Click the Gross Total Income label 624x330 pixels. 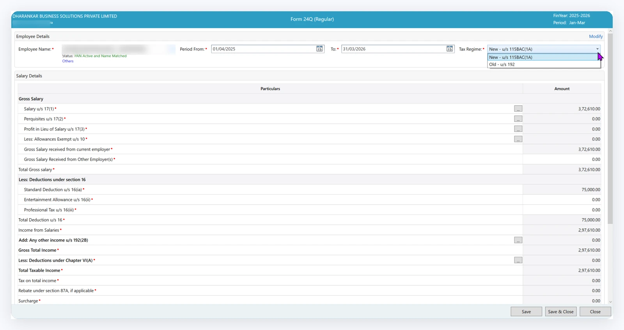pos(37,250)
